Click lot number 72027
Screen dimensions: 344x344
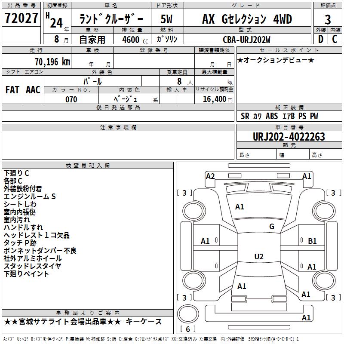point(21,19)
